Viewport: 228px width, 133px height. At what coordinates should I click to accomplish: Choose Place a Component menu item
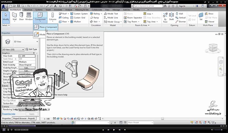coord(46,27)
